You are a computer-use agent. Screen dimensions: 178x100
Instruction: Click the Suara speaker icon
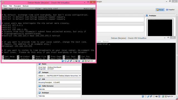(39, 64)
